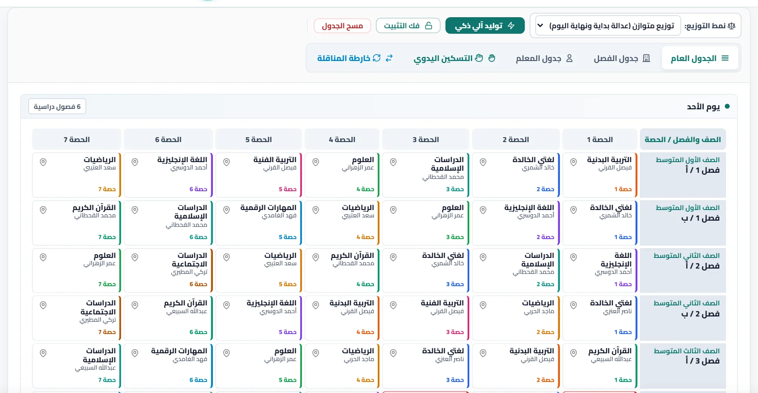Image resolution: width=758 pixels, height=393 pixels.
Task: Click the مسح الجدول clear button
Action: [342, 26]
